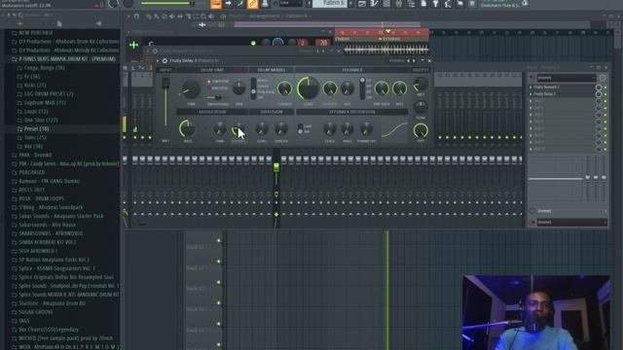Select the Fruity Delay 3 effect slot
Screen dimensions: 623x350
pos(563,94)
